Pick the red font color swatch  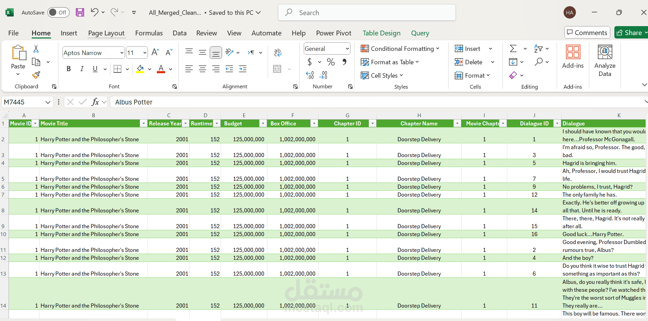point(161,69)
